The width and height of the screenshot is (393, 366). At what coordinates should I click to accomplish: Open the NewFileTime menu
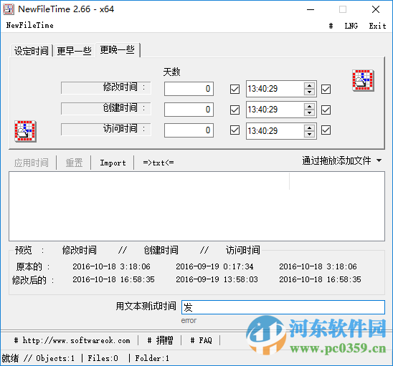[29, 25]
